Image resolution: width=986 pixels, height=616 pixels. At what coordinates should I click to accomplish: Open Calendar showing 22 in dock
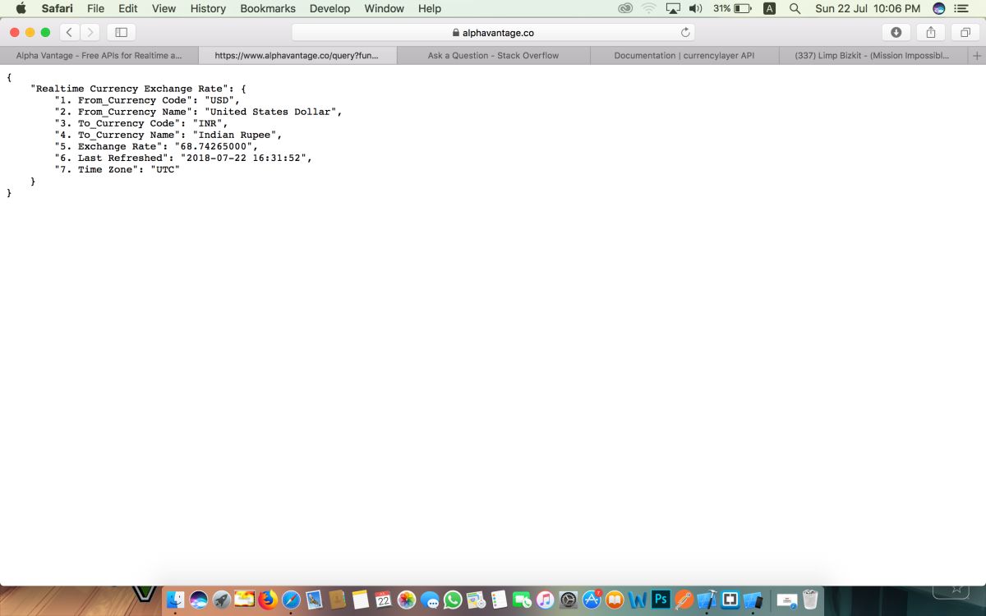[x=384, y=600]
